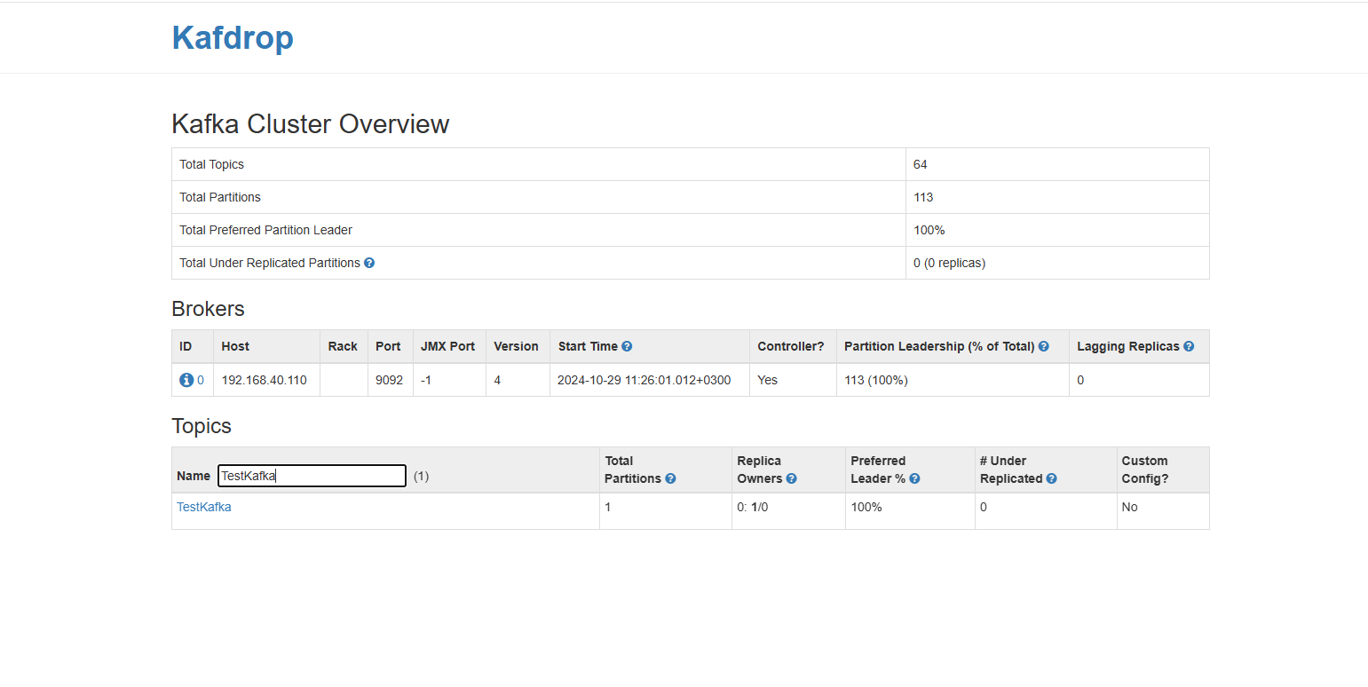The height and width of the screenshot is (687, 1368).
Task: Click the Rack column header
Action: (343, 346)
